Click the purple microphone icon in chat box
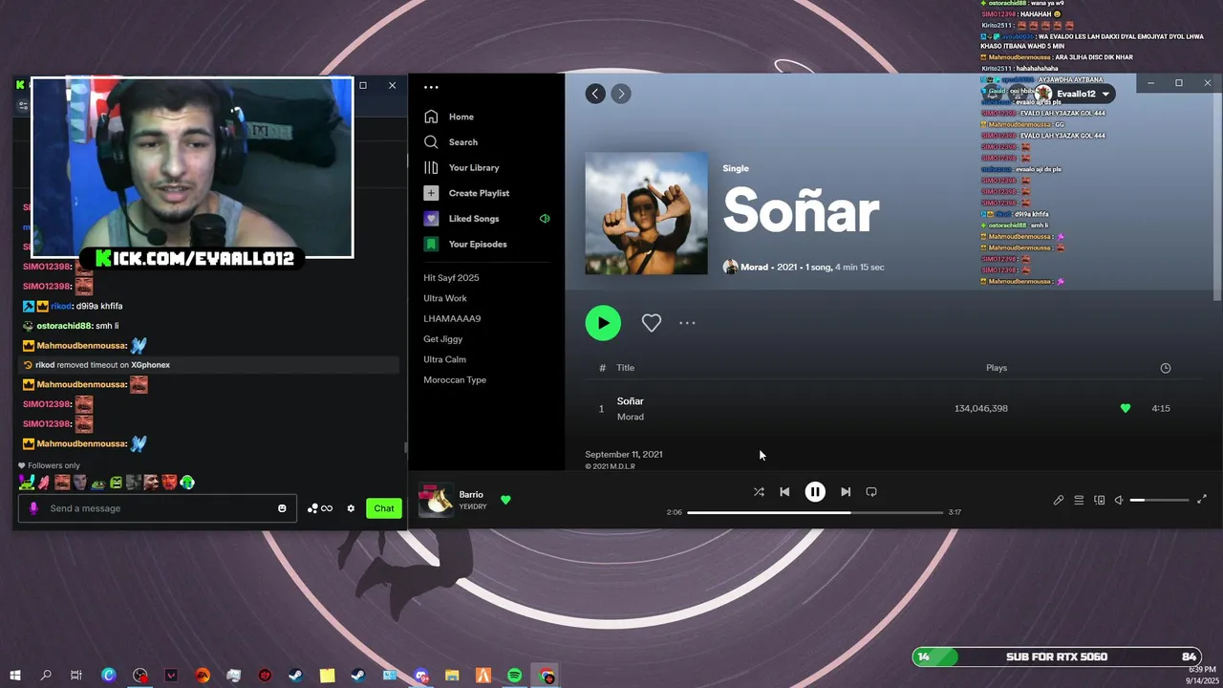 (33, 508)
